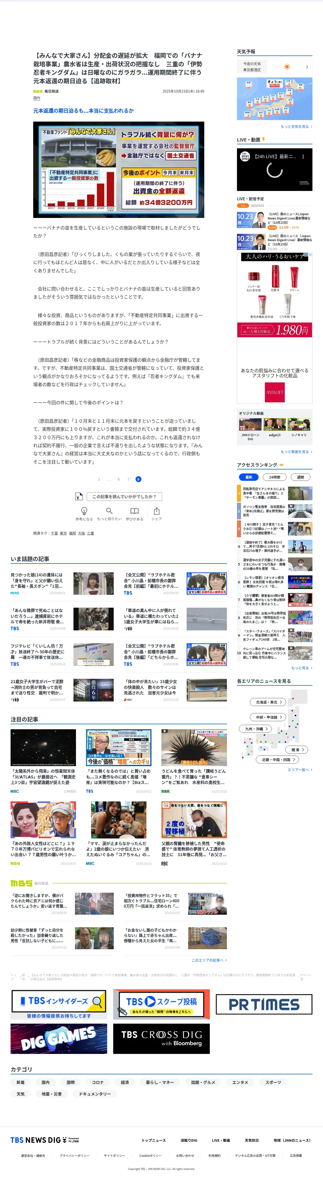Open うどんを食べて育った讃岐うどん雲丹 article
This screenshot has width=323, height=1204.
click(x=194, y=761)
